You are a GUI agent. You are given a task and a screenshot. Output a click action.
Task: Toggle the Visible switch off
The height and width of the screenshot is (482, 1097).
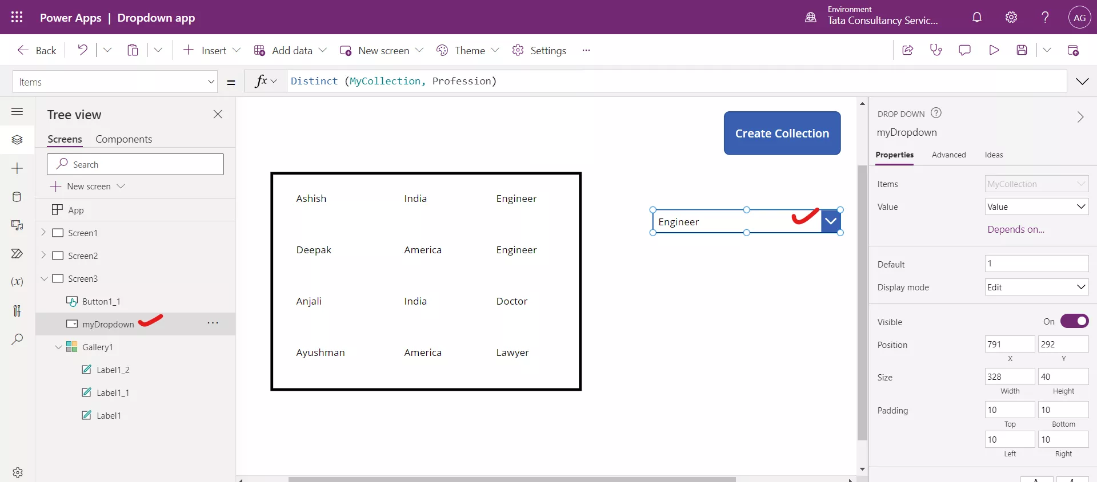pos(1075,321)
